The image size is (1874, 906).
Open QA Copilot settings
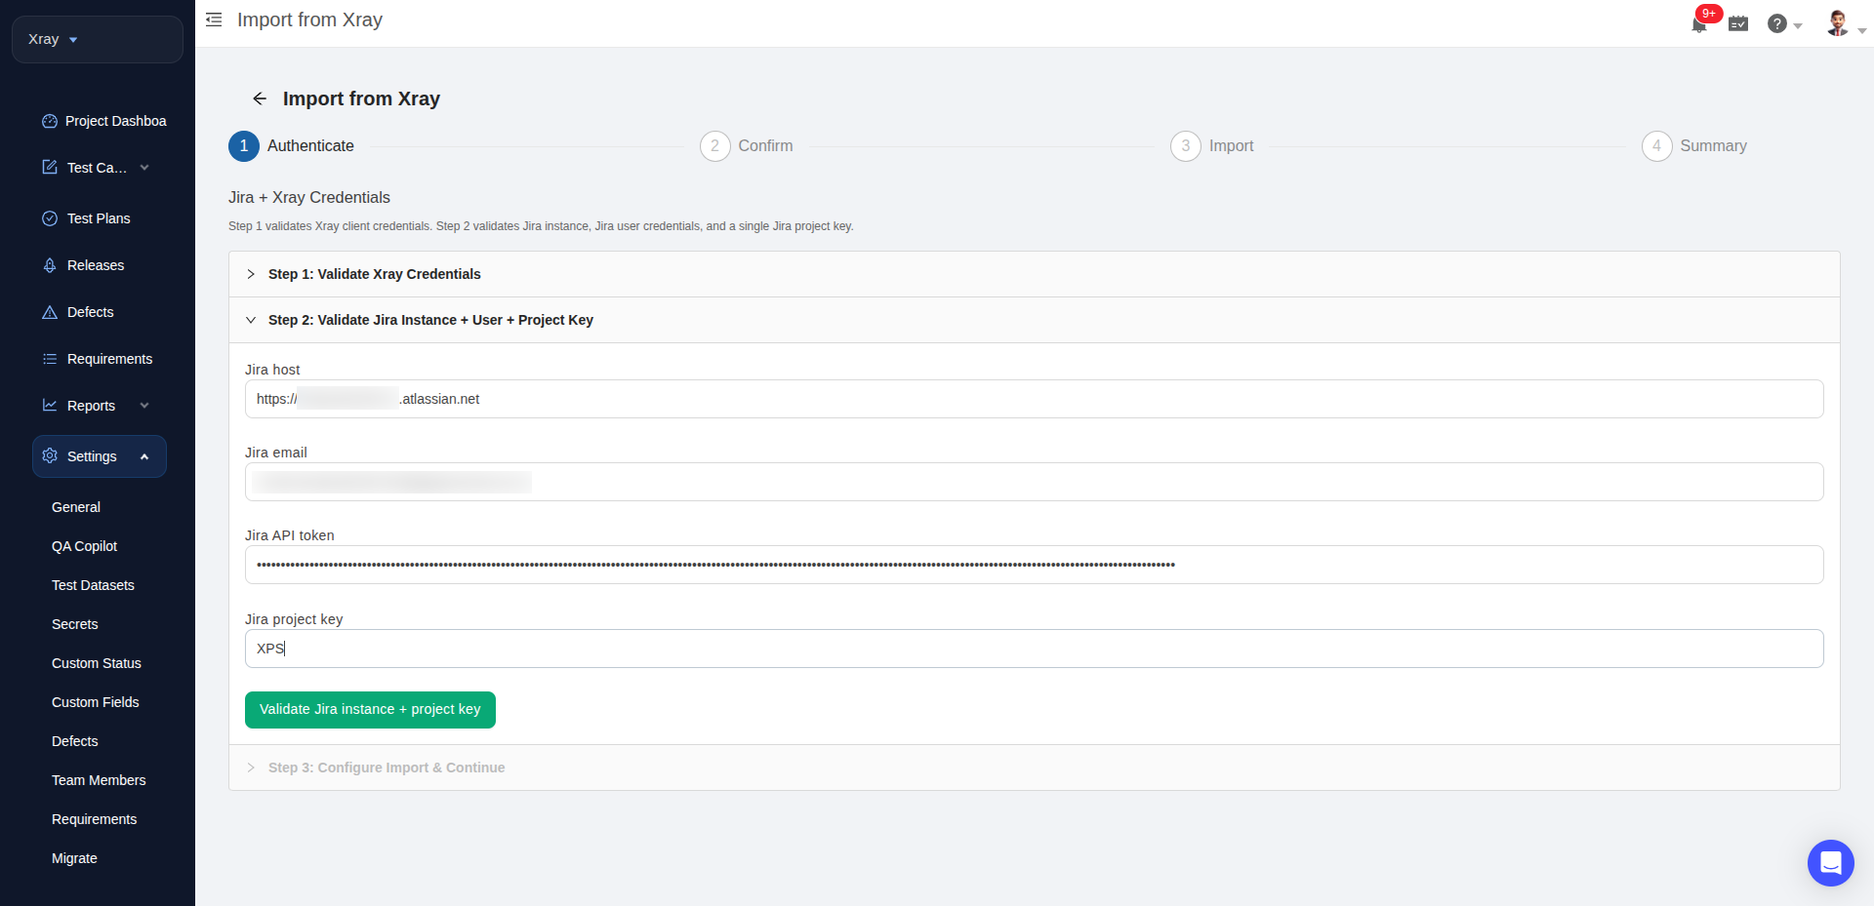click(x=84, y=546)
